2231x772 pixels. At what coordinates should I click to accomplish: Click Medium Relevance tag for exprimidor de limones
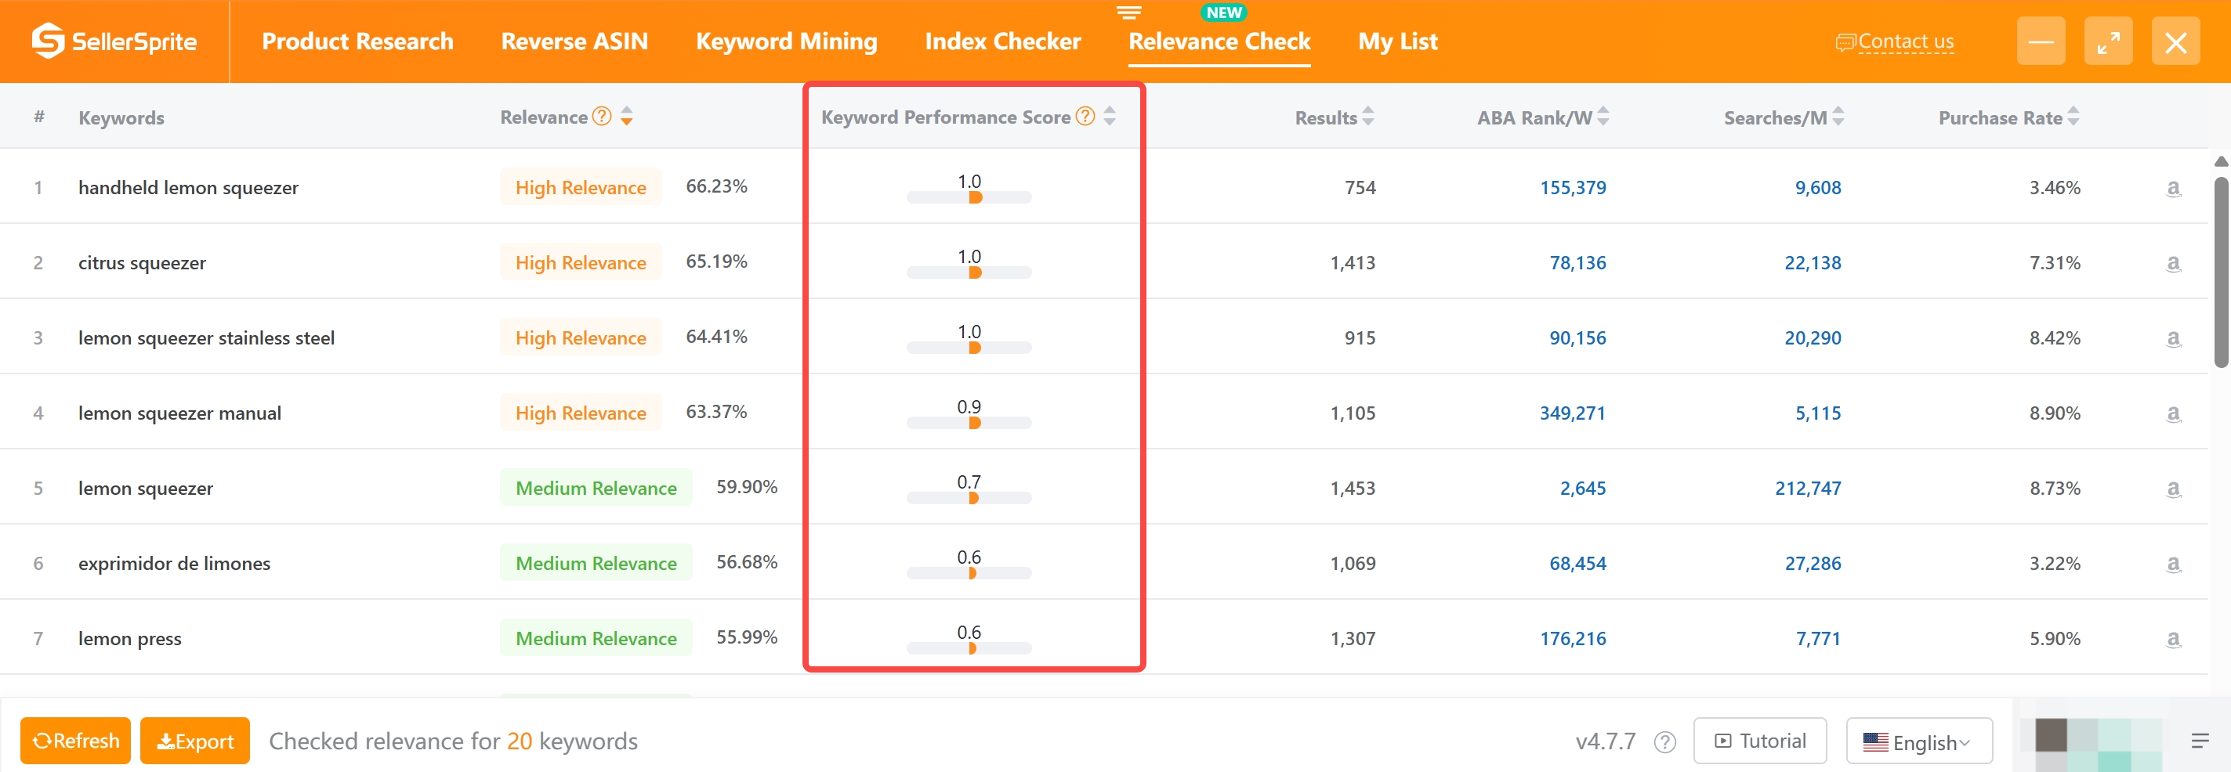pos(596,562)
